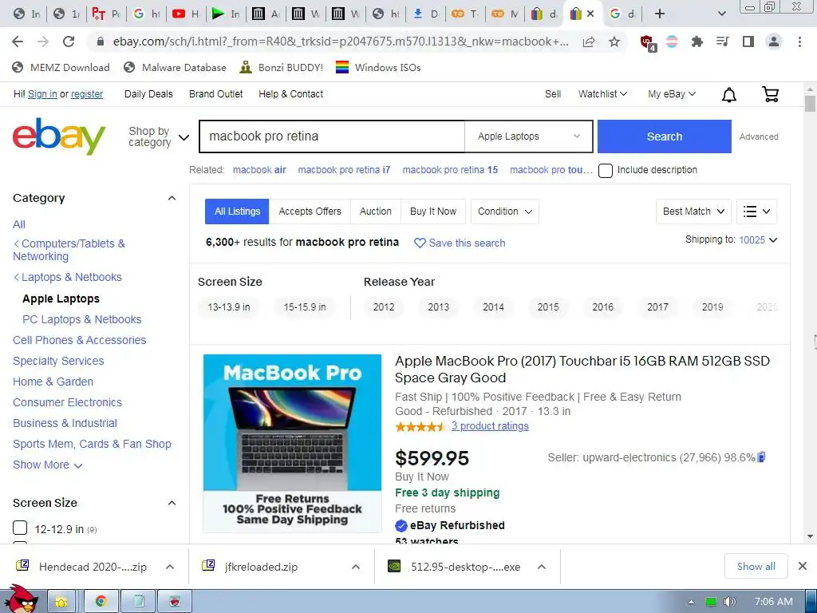Click the blue Search button
Viewport: 817px width, 613px height.
click(x=665, y=136)
